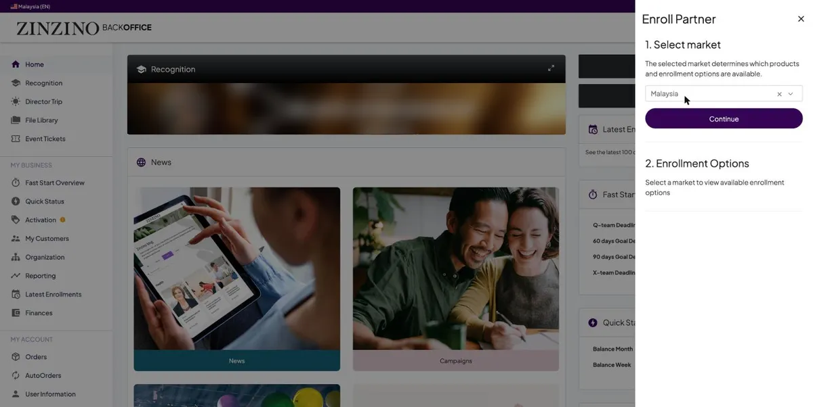Click the teal News card label
The height and width of the screenshot is (407, 813).
pos(236,360)
